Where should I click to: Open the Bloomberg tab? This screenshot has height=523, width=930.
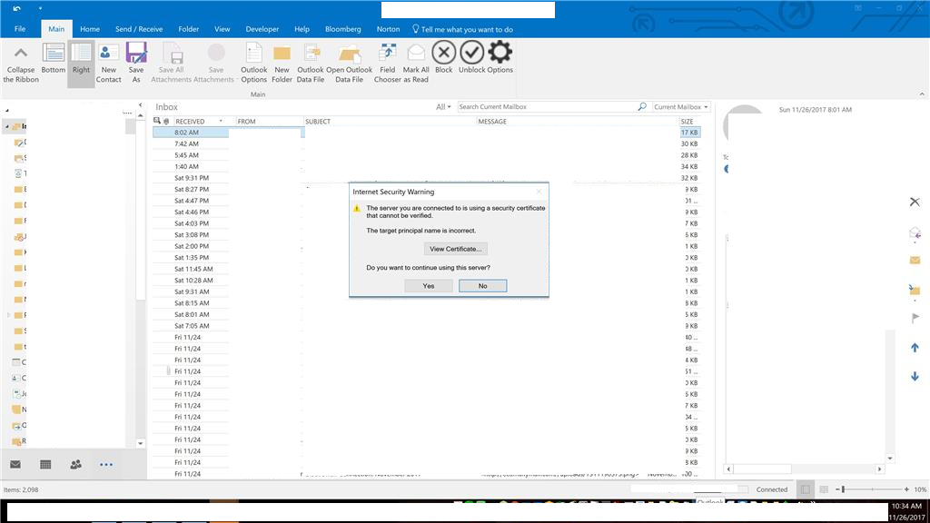pos(342,29)
